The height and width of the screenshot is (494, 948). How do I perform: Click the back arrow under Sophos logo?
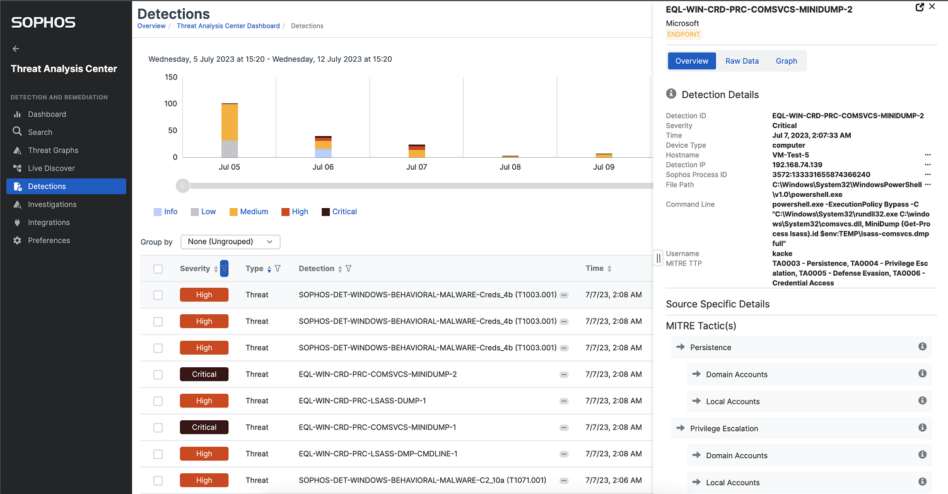[16, 49]
